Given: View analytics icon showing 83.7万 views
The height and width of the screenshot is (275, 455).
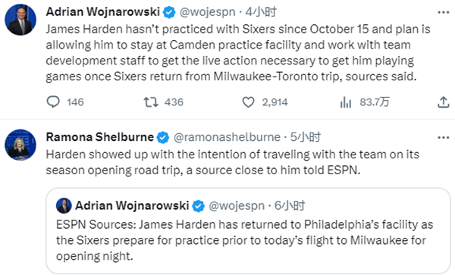Looking at the screenshot, I should coord(346,102).
